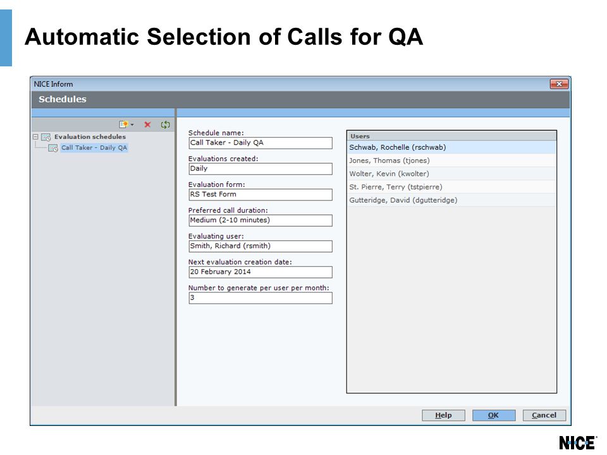Click the Evaluation schedules folder icon
Image resolution: width=607 pixels, height=455 pixels.
(x=46, y=137)
